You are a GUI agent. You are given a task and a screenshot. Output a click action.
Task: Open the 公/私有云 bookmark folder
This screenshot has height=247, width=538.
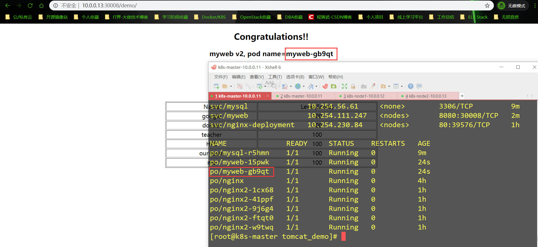(x=19, y=17)
